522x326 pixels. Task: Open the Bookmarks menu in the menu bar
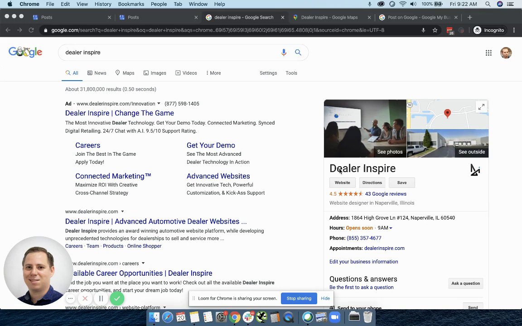coord(131,4)
